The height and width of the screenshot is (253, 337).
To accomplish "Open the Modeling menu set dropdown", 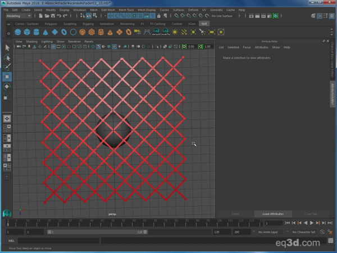I will pos(19,16).
